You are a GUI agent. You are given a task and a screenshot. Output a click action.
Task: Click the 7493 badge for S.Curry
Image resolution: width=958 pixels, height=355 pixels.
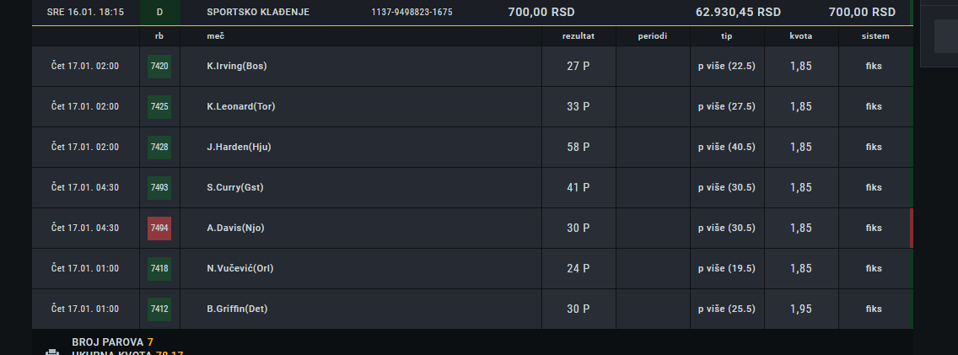(159, 187)
